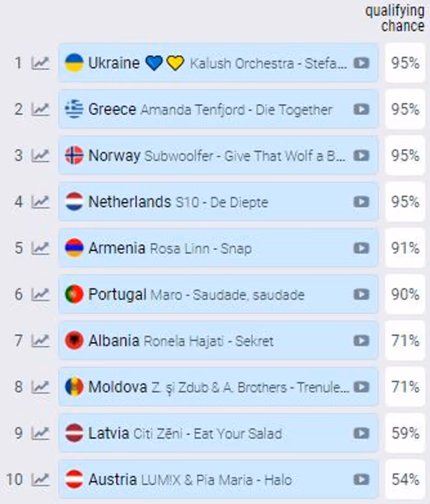
Task: View the trend graph for Latvia
Action: pos(40,433)
